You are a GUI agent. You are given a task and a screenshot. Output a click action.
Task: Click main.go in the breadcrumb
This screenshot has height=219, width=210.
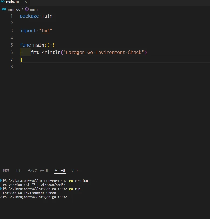[14, 9]
